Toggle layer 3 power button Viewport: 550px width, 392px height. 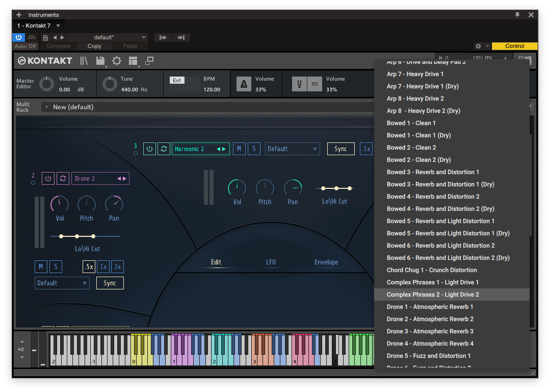[149, 149]
